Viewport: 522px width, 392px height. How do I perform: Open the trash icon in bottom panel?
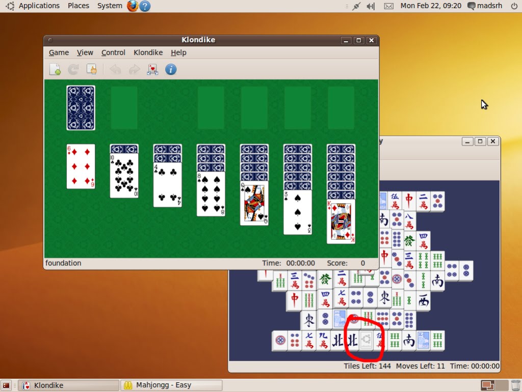pyautogui.click(x=515, y=385)
